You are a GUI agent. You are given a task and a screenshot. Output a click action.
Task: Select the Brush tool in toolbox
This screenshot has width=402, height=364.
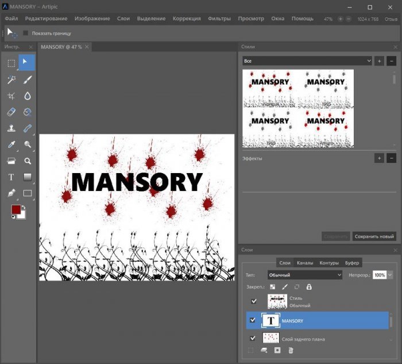pos(27,80)
